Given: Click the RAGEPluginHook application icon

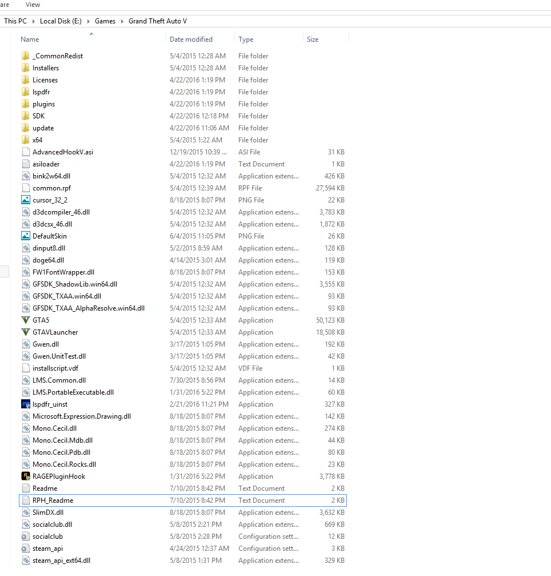Looking at the screenshot, I should click(26, 476).
